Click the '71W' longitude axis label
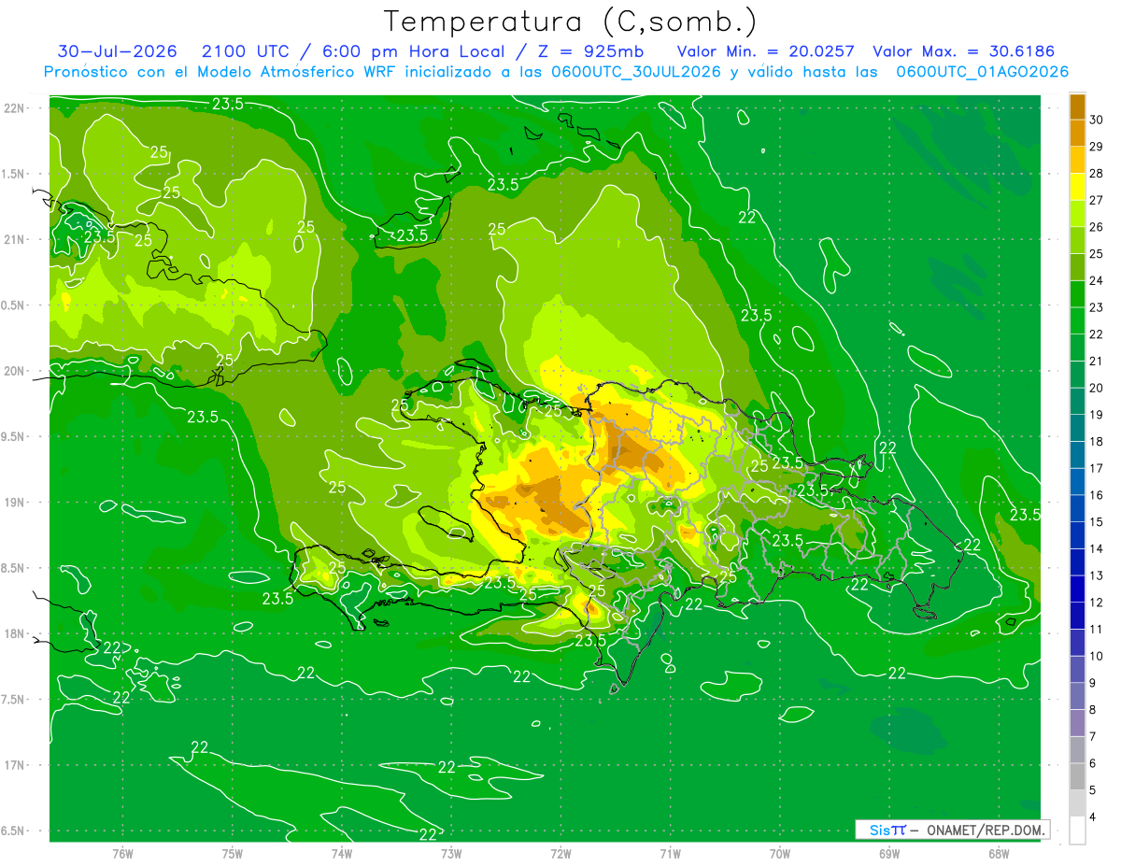The height and width of the screenshot is (866, 1121). [670, 853]
